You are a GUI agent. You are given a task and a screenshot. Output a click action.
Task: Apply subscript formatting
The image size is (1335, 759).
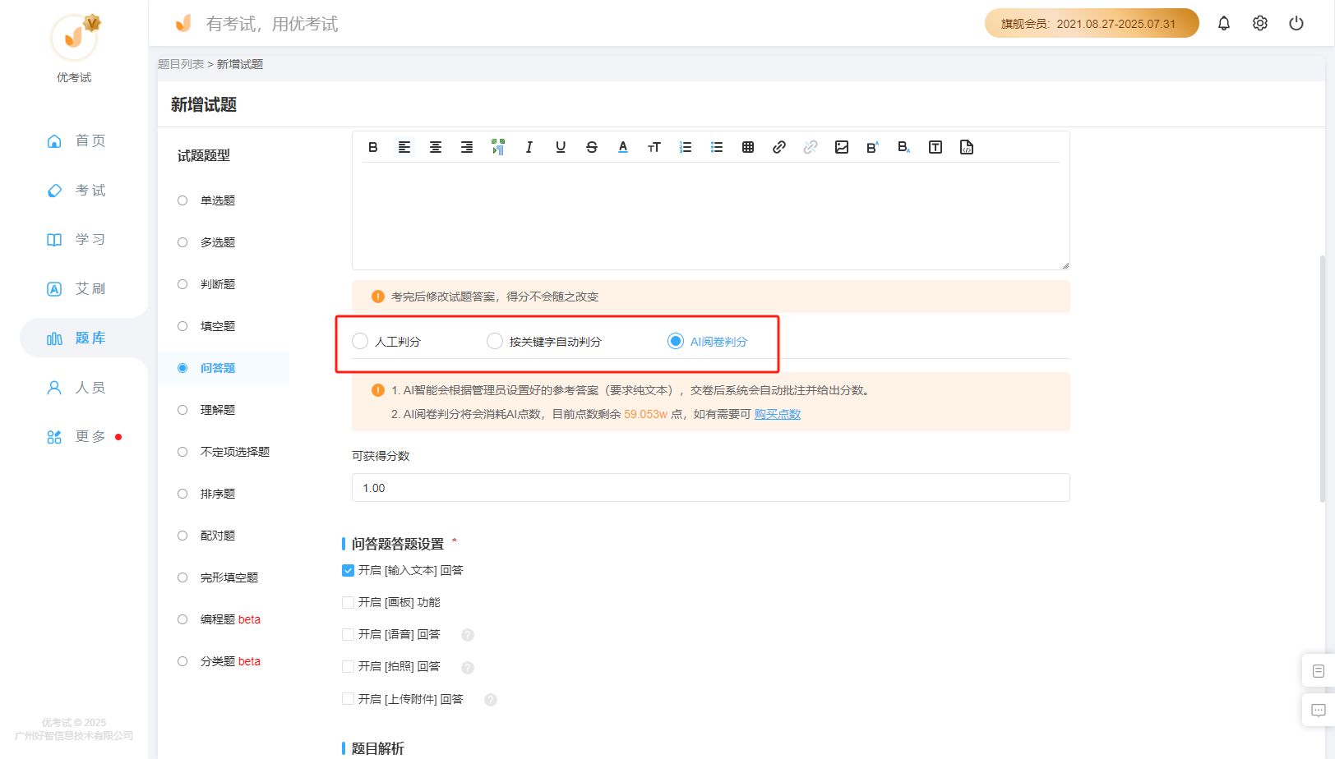coord(904,147)
